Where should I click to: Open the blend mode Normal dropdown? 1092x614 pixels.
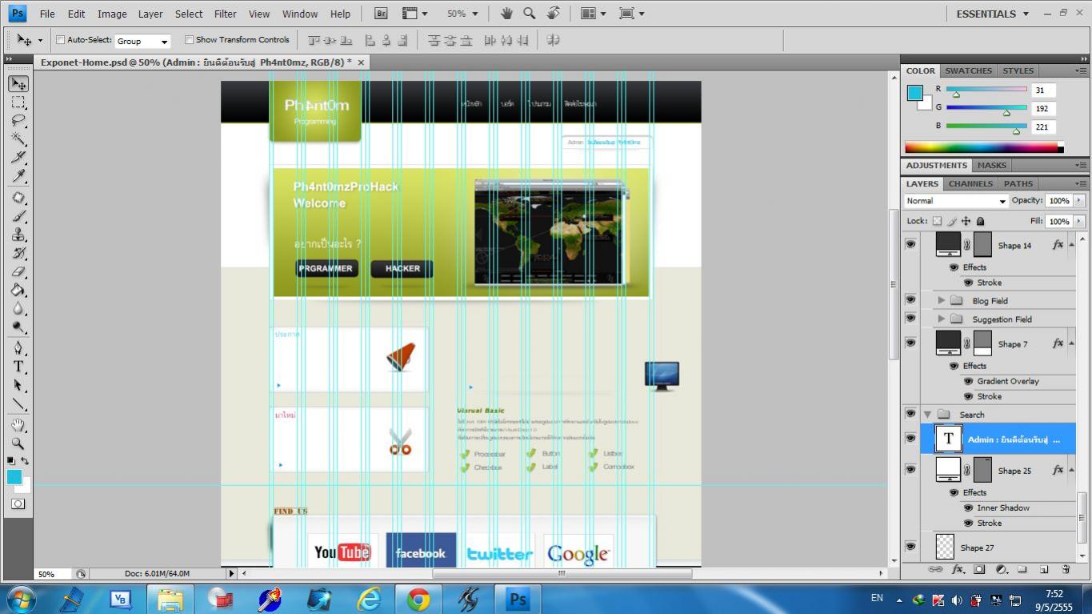pyautogui.click(x=956, y=201)
